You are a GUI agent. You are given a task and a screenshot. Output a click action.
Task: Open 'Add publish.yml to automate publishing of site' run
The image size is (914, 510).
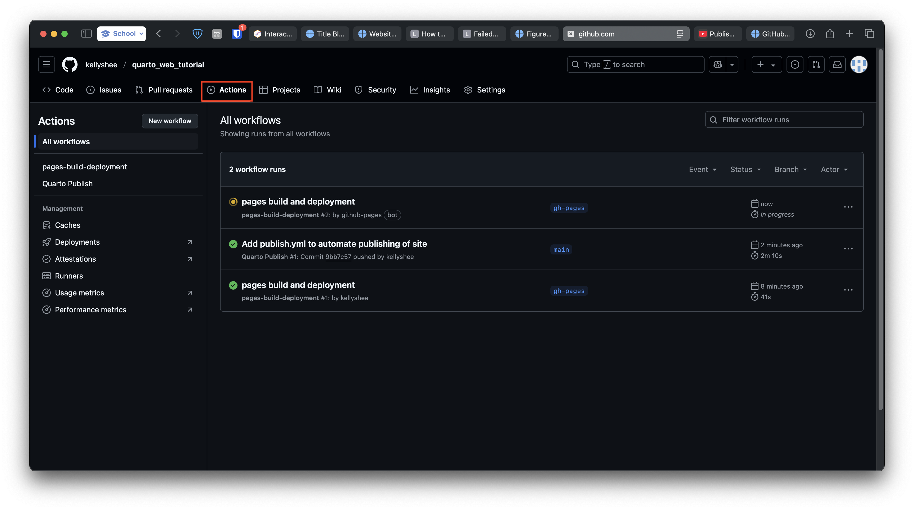[334, 244]
